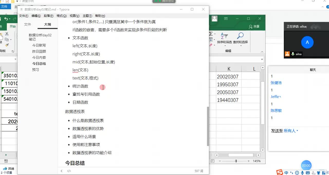Image resolution: width=329 pixels, height=175 pixels.
Task: Click the Sogou soft keyboard icon
Action: tap(308, 173)
